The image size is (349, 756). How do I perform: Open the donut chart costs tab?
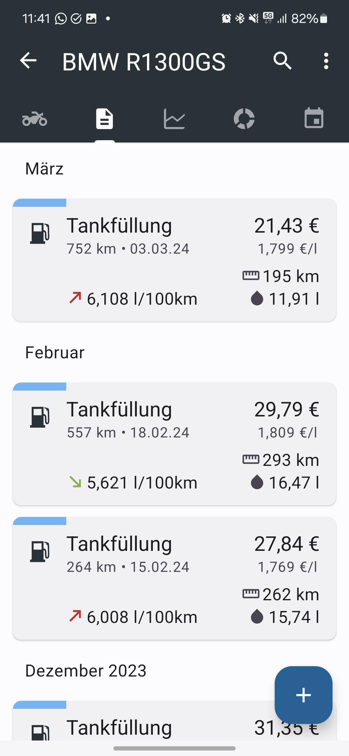tap(244, 119)
